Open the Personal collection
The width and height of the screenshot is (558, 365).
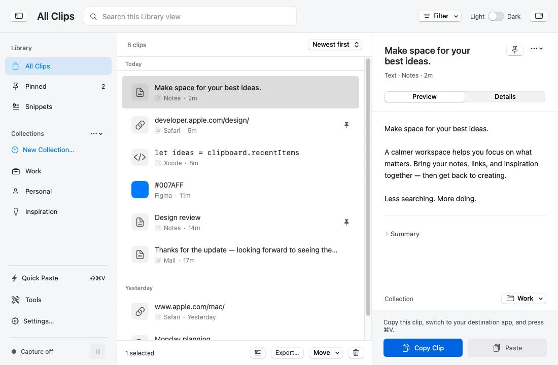click(58, 191)
